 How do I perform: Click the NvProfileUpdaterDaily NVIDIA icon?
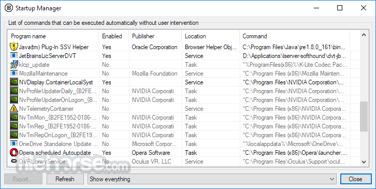pos(14,91)
